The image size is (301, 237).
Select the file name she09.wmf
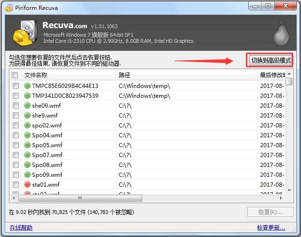[x=47, y=105]
